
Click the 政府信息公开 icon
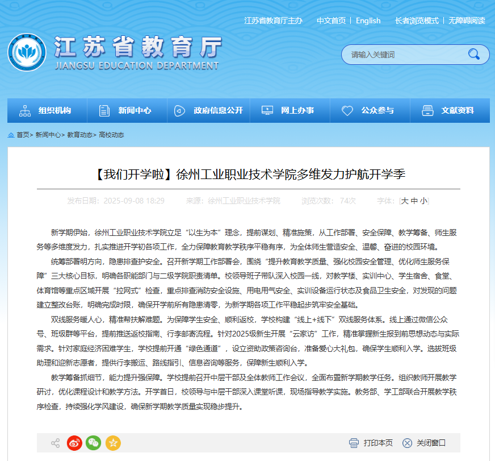tap(179, 111)
